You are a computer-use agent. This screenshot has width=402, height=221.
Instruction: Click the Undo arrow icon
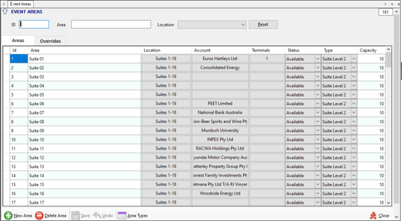click(x=97, y=215)
